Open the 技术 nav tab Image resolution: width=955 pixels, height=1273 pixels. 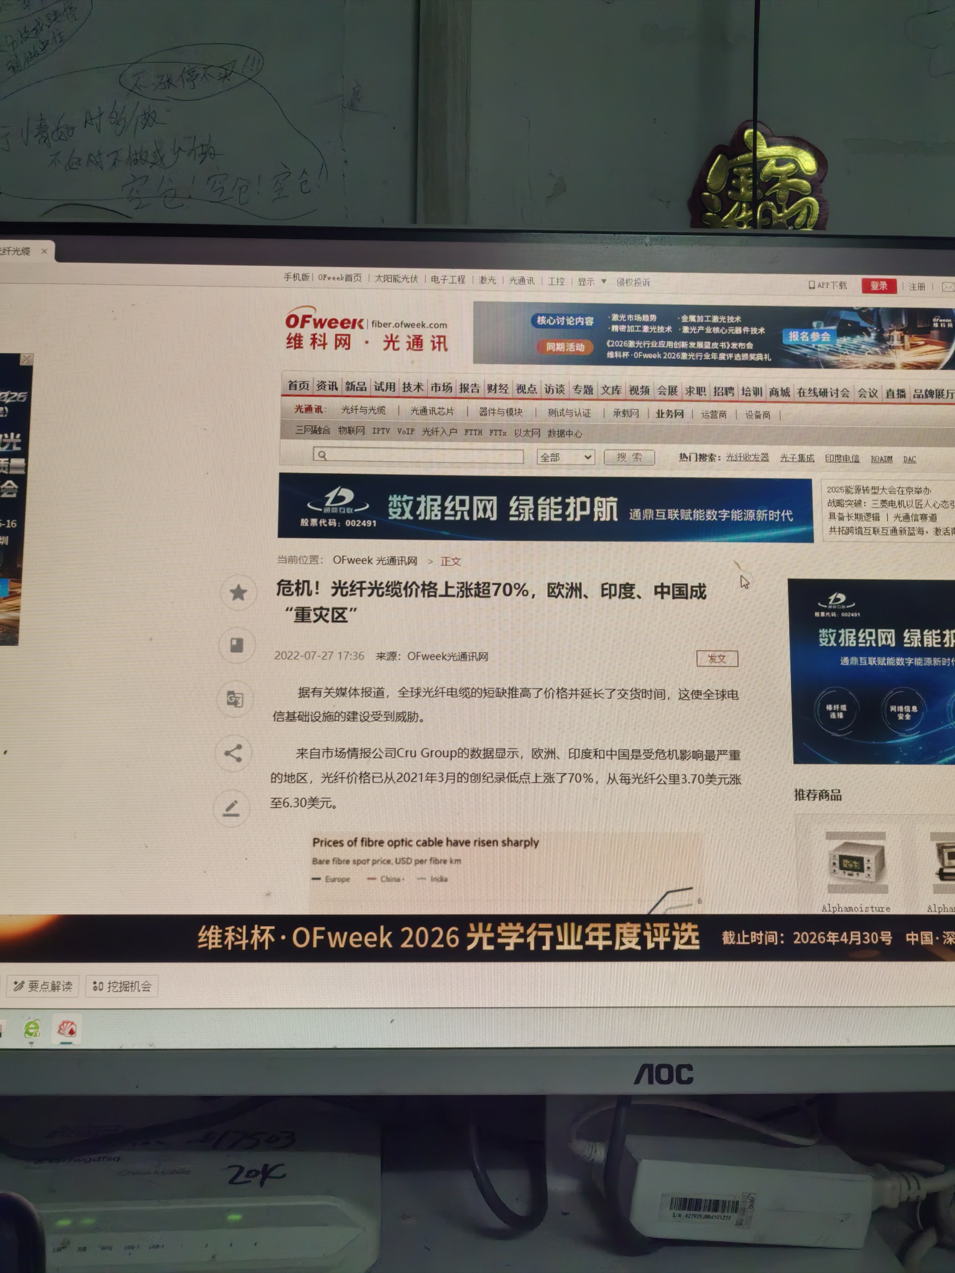(413, 387)
